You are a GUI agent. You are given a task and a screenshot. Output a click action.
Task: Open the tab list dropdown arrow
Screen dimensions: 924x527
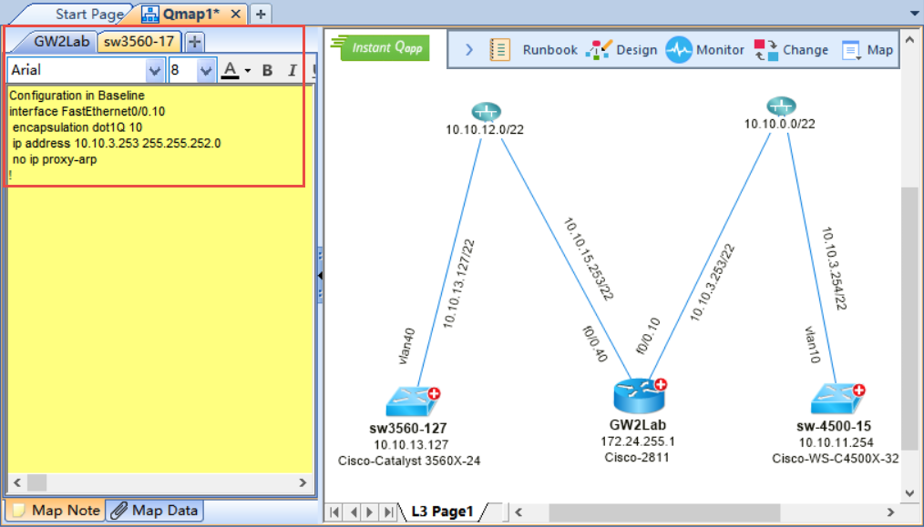915,13
